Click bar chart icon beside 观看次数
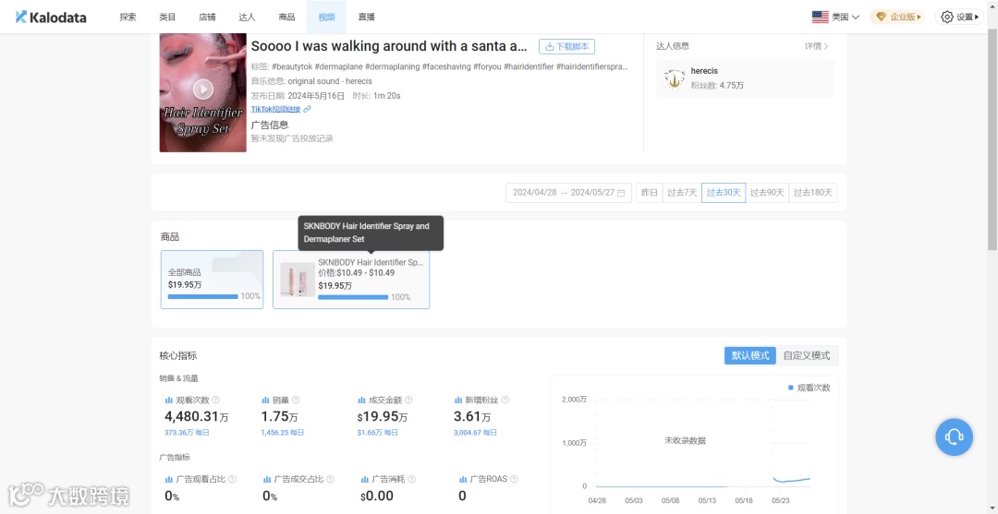This screenshot has height=514, width=998. tap(169, 400)
